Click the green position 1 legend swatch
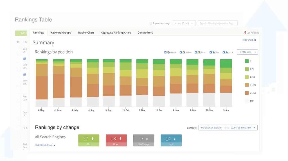This screenshot has height=161, width=288. [x=247, y=61]
